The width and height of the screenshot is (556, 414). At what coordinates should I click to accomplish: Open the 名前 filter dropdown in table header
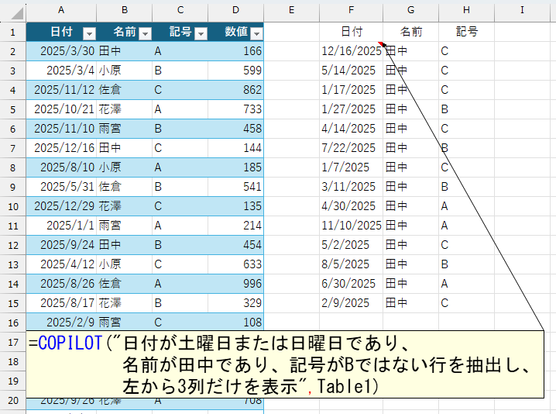tap(145, 33)
